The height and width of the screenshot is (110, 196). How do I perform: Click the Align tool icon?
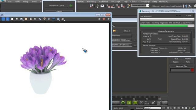190,6
